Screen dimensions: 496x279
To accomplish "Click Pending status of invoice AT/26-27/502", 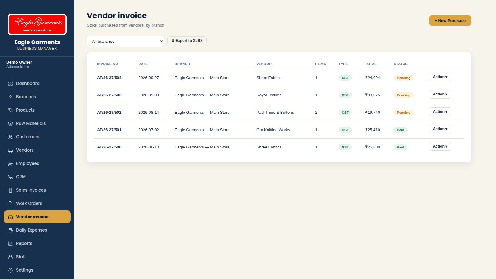I will point(403,113).
